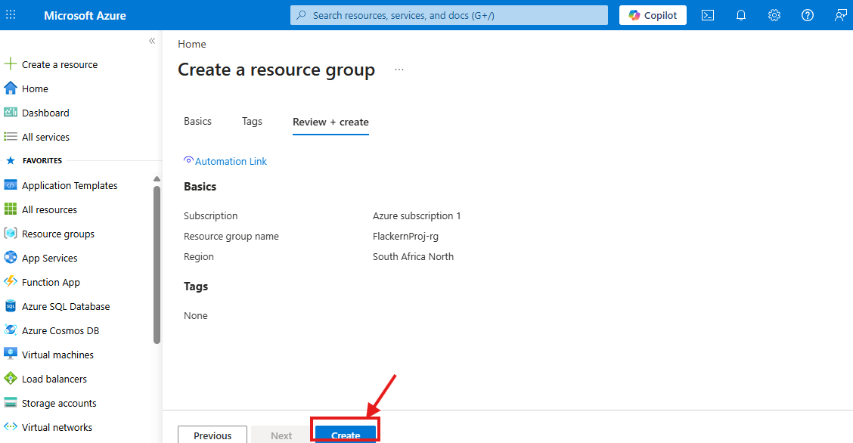Open the Dashboard chart icon
Image resolution: width=853 pixels, height=443 pixels.
click(x=11, y=112)
